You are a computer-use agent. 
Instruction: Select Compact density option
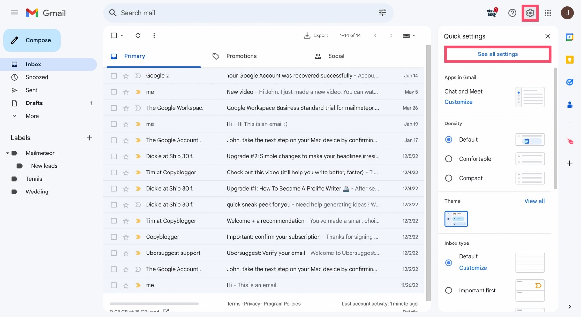[449, 178]
